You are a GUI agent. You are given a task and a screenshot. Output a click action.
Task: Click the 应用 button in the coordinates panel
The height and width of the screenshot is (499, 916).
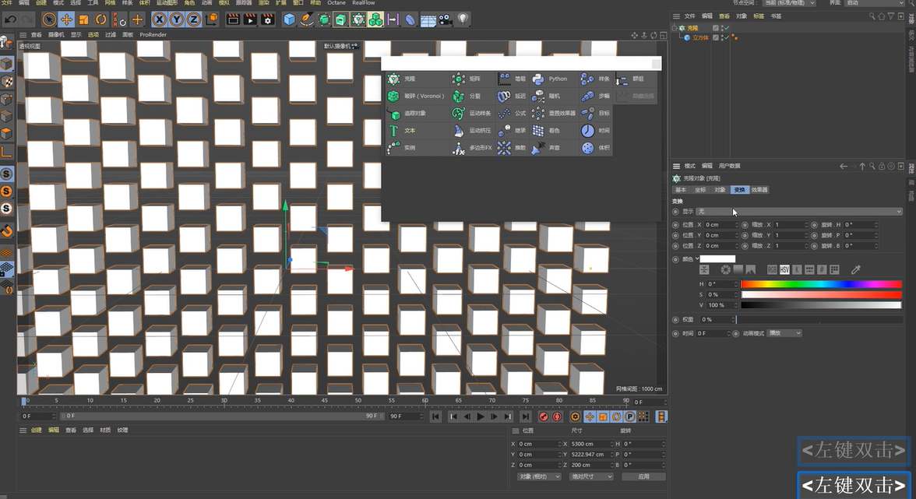coord(645,476)
